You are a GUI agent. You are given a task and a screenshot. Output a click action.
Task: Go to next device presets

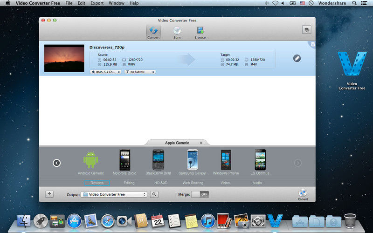click(298, 163)
